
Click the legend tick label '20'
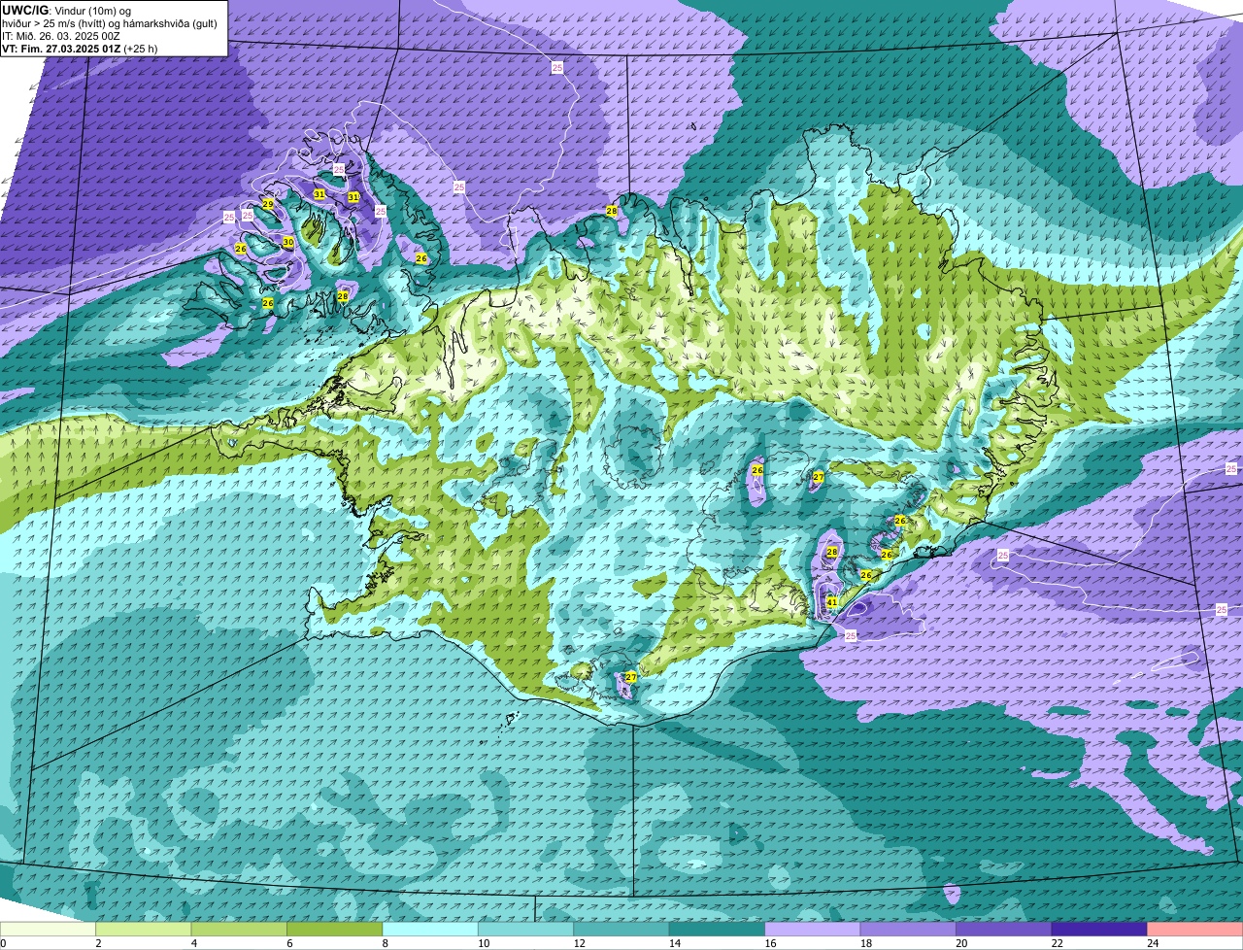(960, 942)
